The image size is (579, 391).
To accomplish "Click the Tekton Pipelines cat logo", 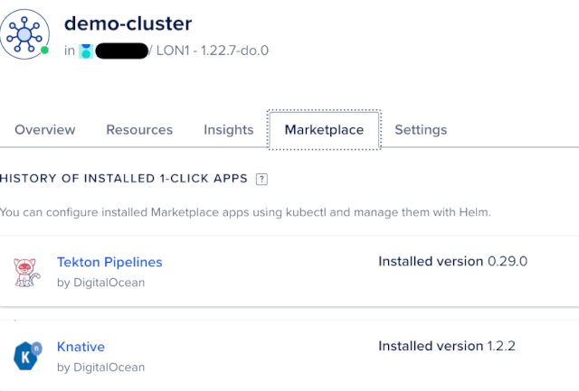I will (x=26, y=273).
